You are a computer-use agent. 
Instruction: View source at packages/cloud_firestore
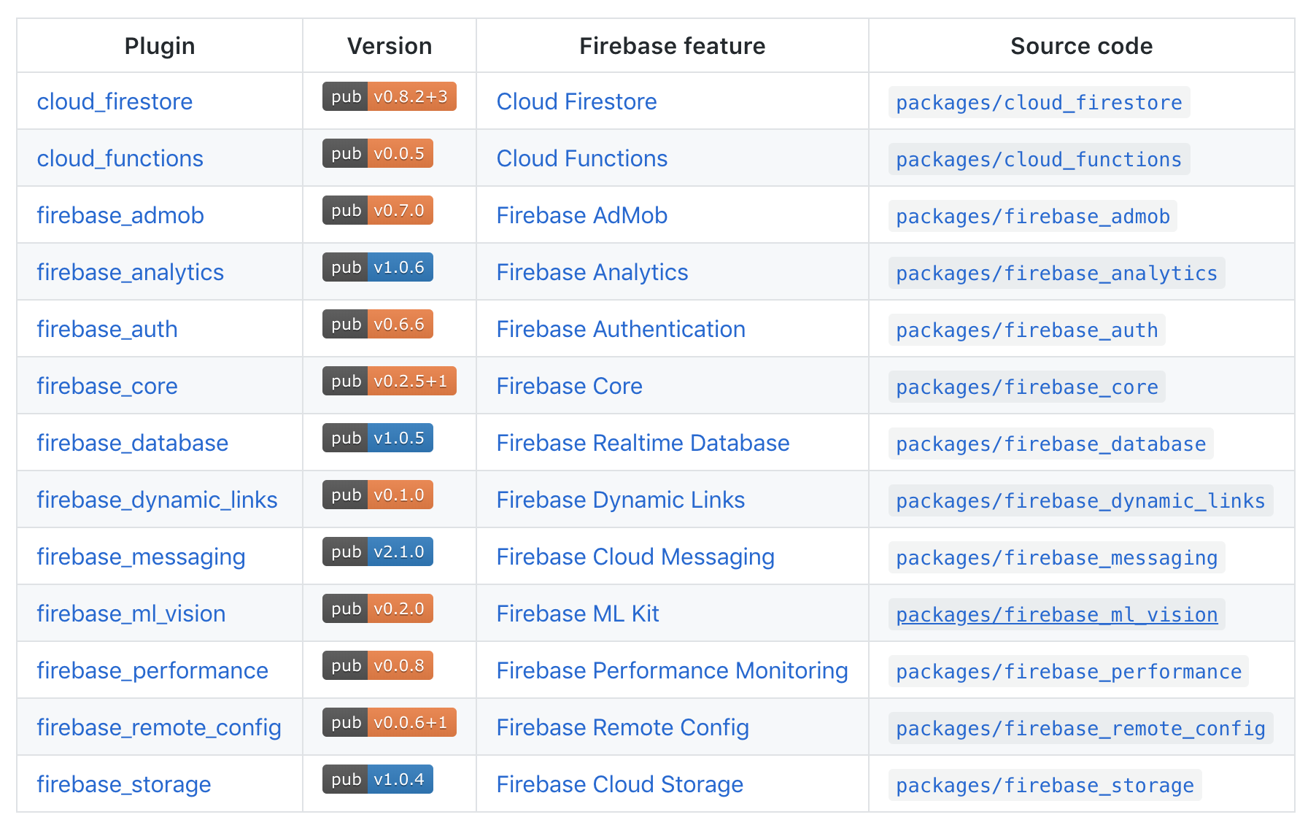point(1039,102)
